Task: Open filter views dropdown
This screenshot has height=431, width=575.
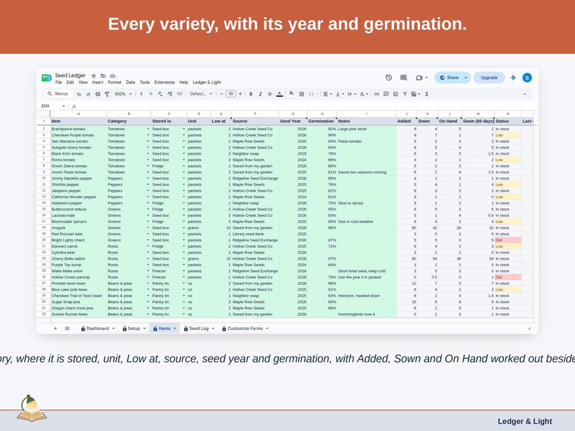Action: click(x=416, y=94)
